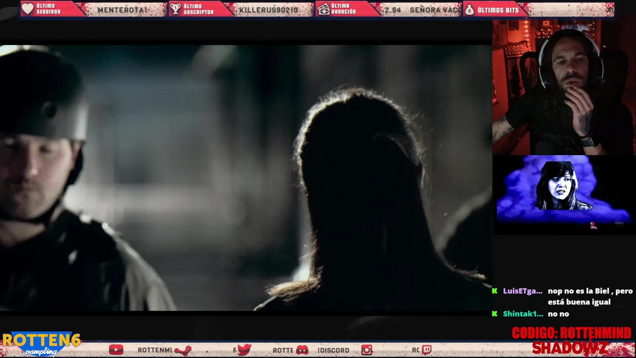
Task: Click the green K badge beside LuisETga
Action: (494, 291)
